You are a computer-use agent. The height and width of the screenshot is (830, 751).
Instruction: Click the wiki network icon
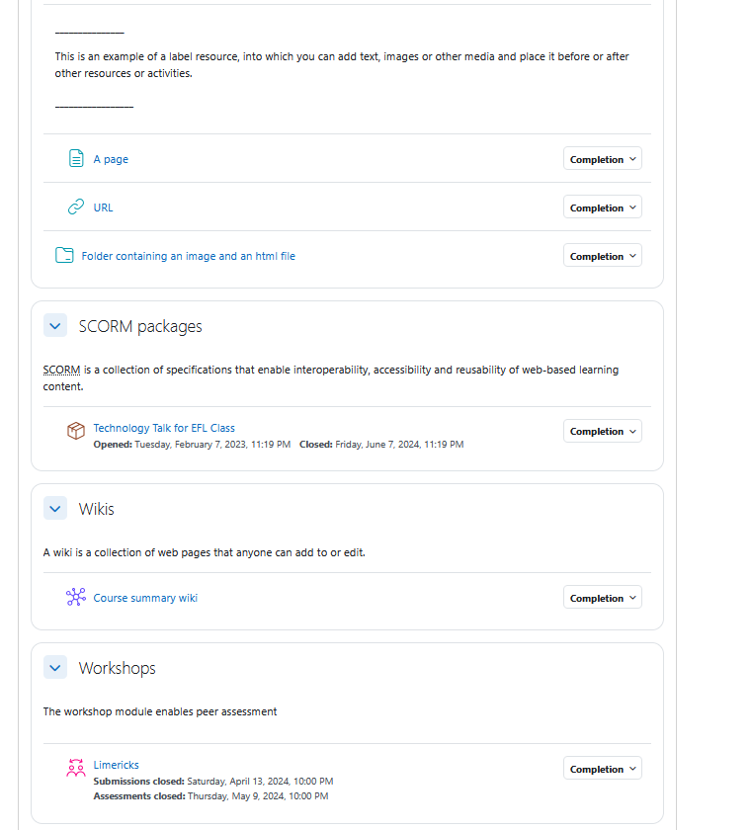click(76, 597)
